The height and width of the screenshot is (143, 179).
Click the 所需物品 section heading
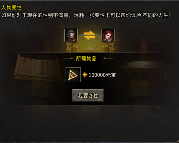pyautogui.click(x=86, y=58)
